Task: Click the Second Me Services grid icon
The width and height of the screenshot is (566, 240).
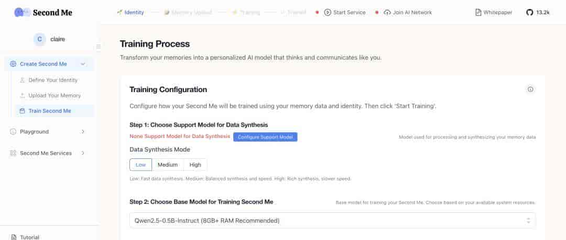Action: point(13,153)
